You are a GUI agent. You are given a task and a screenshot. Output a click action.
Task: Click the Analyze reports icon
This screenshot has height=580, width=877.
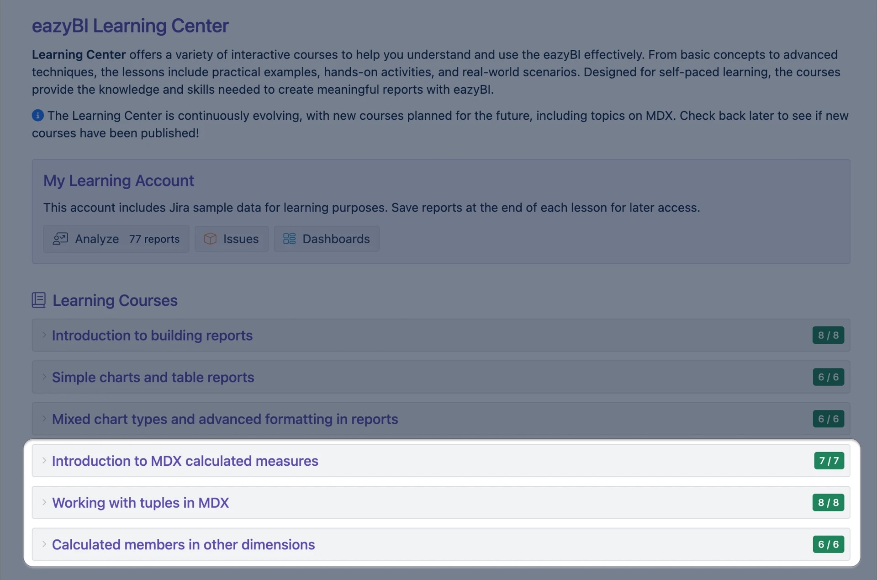tap(60, 239)
